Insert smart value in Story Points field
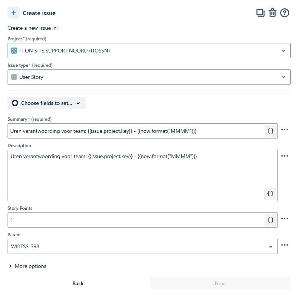Screen dimensions: 299x297 (271, 220)
